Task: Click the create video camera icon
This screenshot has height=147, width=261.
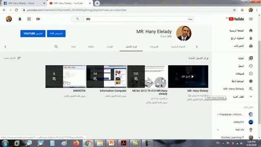Action: click(38, 19)
